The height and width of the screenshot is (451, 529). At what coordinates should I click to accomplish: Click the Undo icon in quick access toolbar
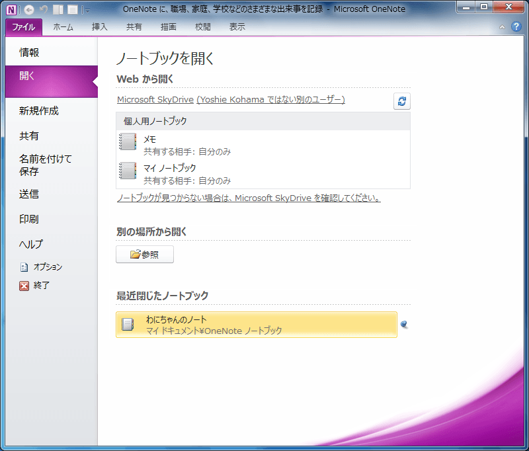(44, 10)
